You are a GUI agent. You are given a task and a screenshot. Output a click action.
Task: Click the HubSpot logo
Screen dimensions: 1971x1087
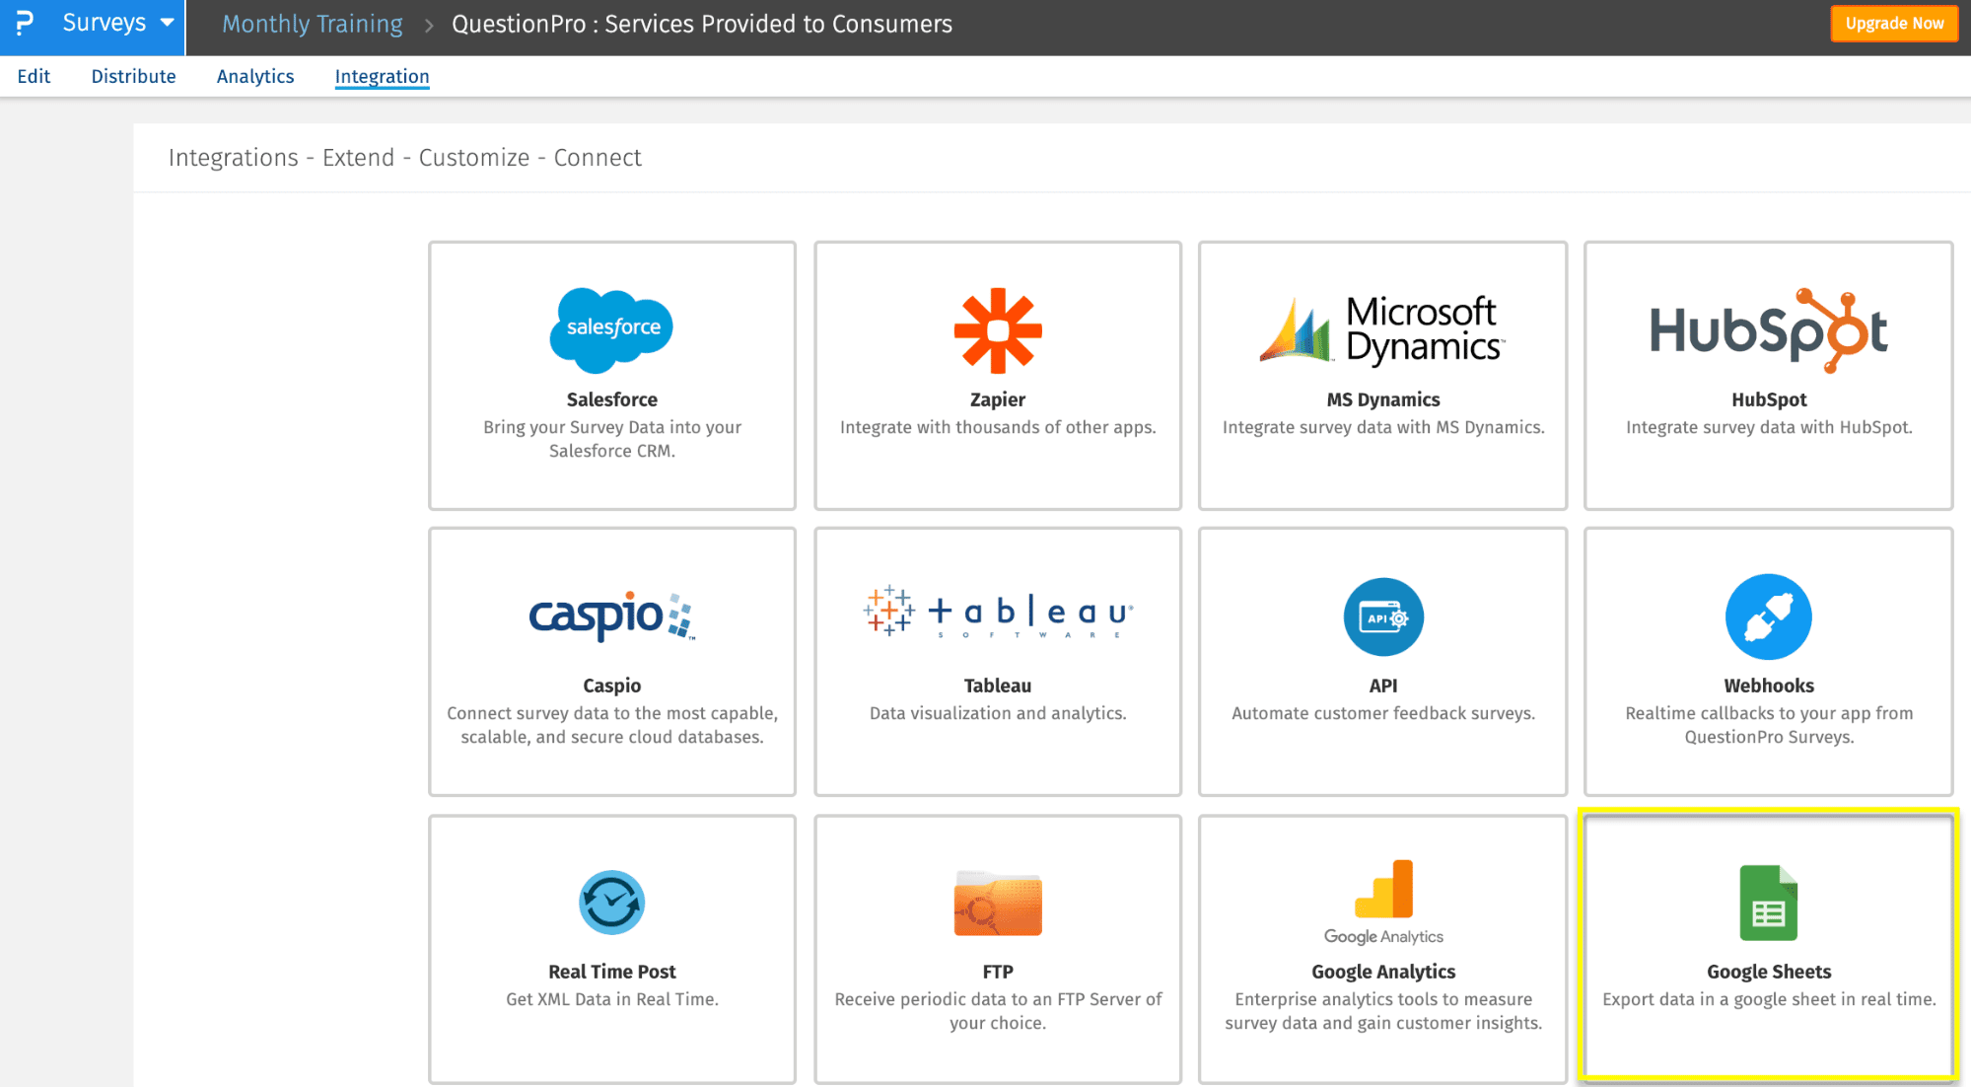pos(1769,330)
